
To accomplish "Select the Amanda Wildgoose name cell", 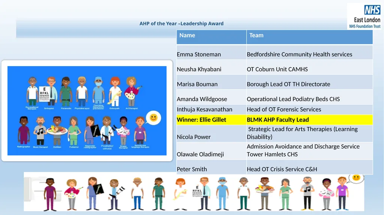I will click(211, 97).
